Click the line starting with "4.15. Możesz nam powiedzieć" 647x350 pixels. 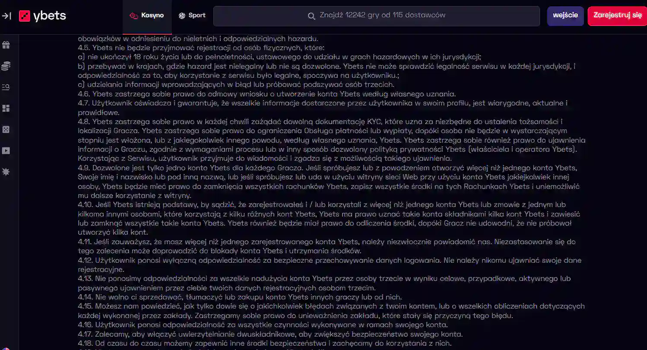coord(331,306)
